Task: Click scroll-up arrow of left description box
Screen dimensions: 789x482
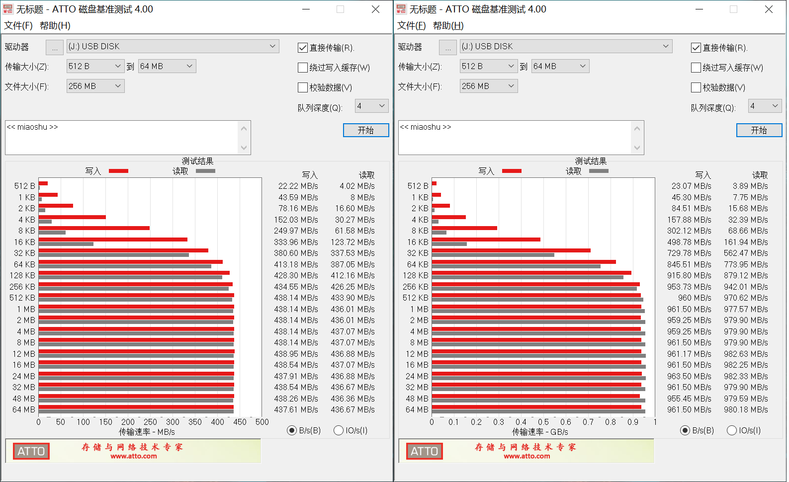Action: click(244, 128)
